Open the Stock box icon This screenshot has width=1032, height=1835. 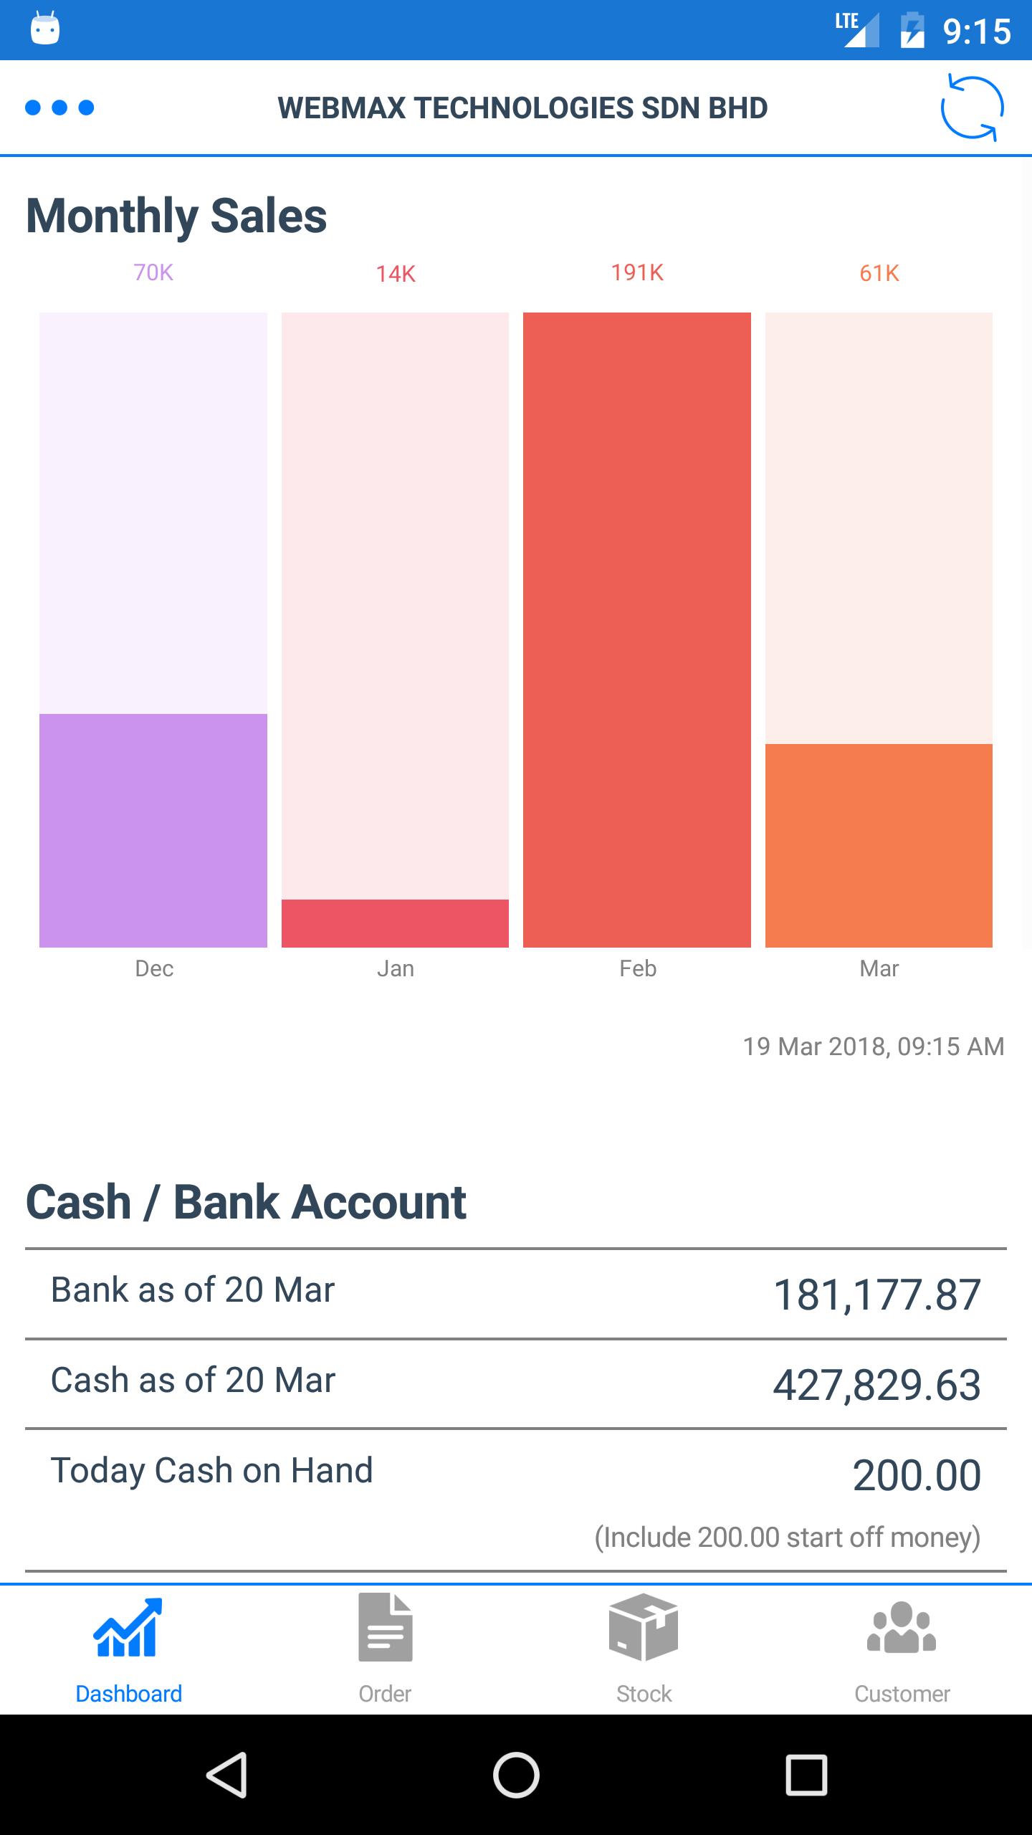tap(644, 1627)
